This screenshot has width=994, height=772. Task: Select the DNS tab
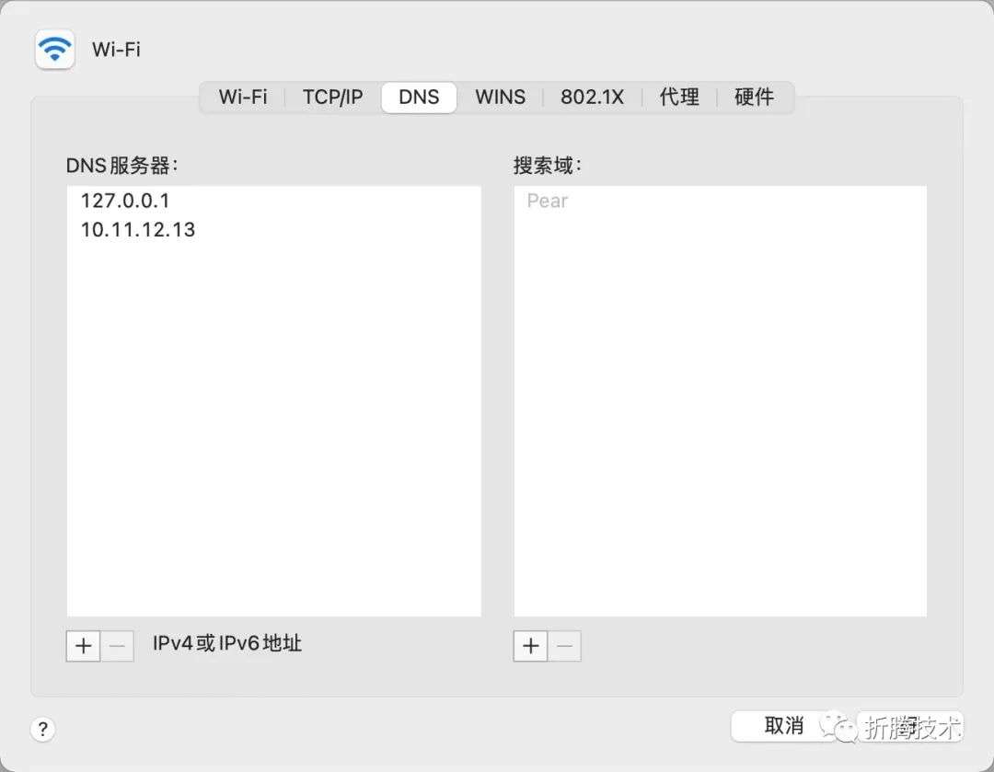[x=419, y=97]
